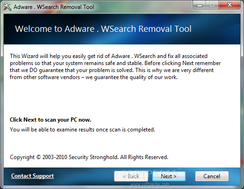Click the disabled maximize window button
This screenshot has width=244, height=189.
click(x=212, y=5)
